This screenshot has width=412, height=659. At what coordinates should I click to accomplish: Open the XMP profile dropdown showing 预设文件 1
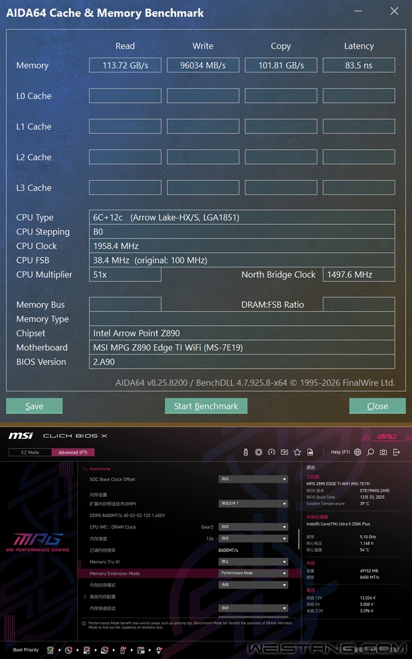pos(253,504)
